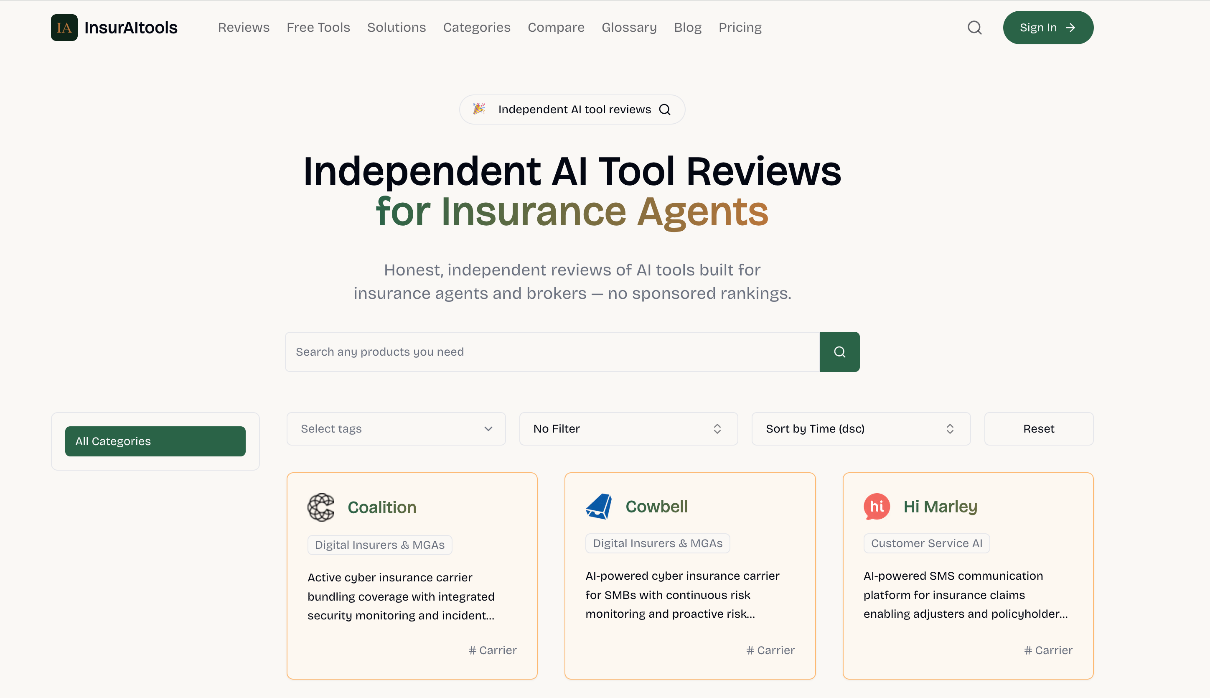
Task: Click the InsurAItools IA logo icon
Action: [64, 27]
